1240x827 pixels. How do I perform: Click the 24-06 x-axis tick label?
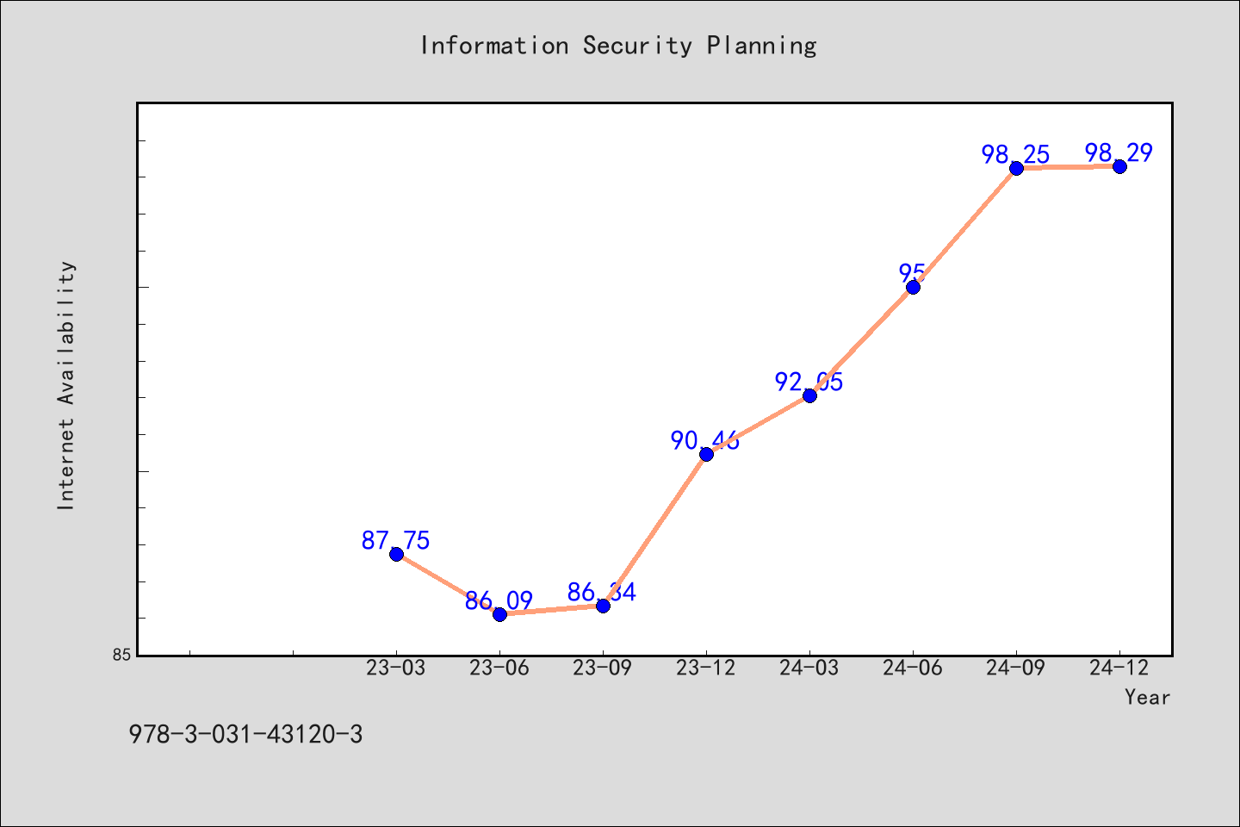click(913, 668)
